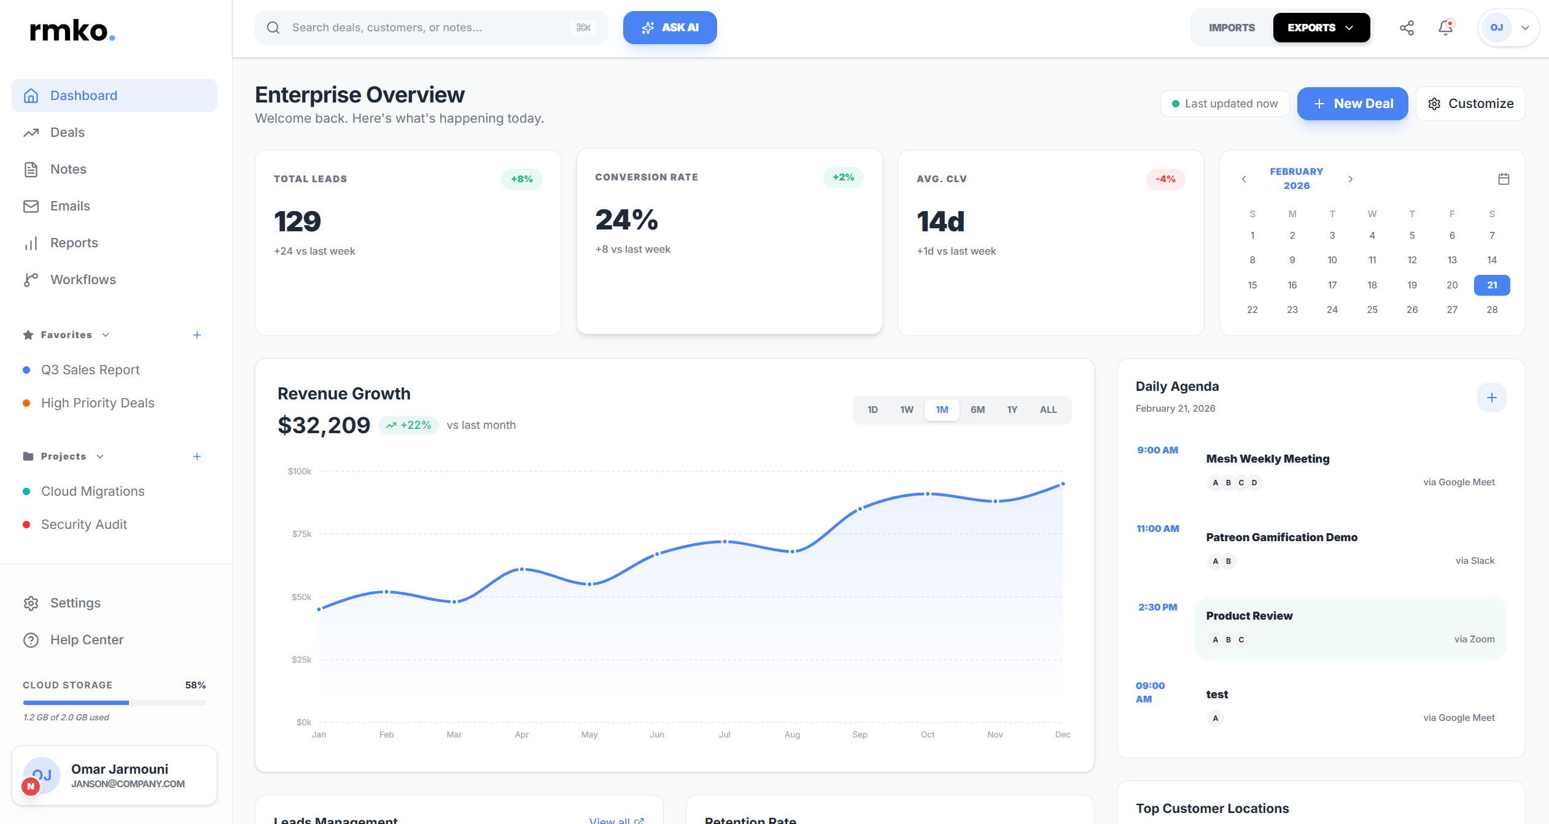Add a new Daily Agenda event
The image size is (1549, 824).
[1491, 398]
